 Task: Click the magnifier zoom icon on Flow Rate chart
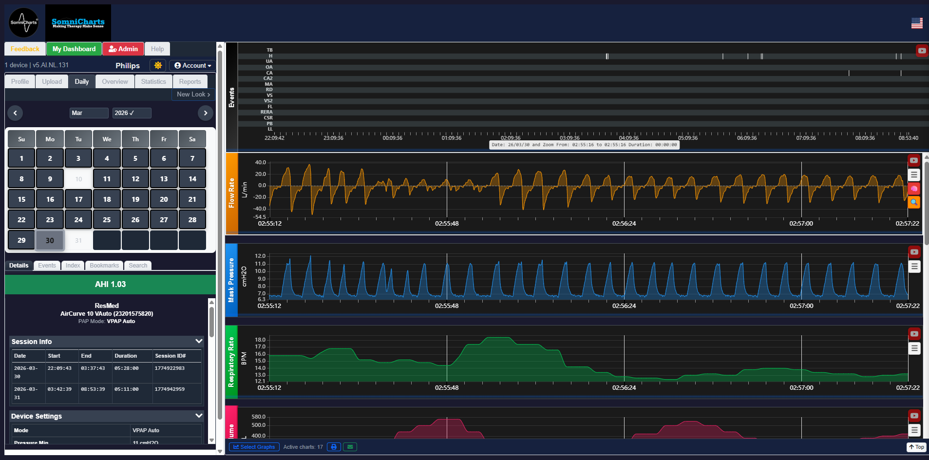[x=914, y=202]
